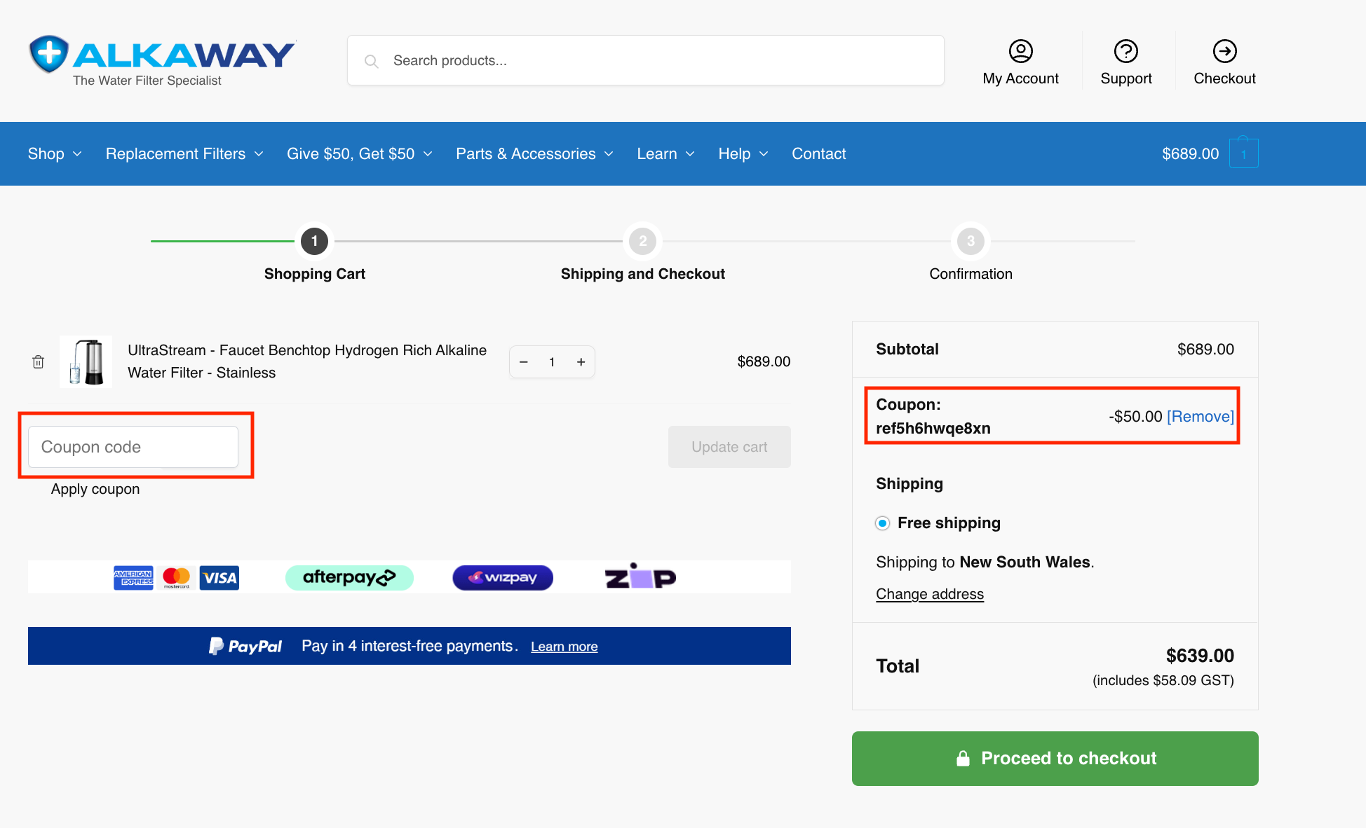Expand the Shop dropdown menu
1366x828 pixels.
coord(55,153)
